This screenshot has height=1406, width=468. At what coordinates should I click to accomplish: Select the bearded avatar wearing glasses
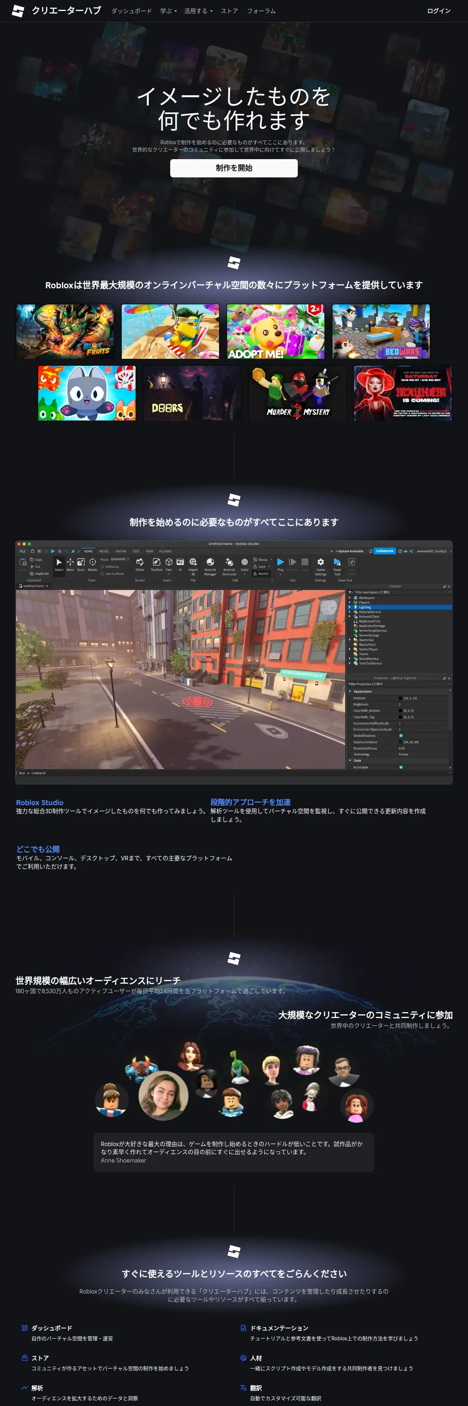[x=344, y=1072]
